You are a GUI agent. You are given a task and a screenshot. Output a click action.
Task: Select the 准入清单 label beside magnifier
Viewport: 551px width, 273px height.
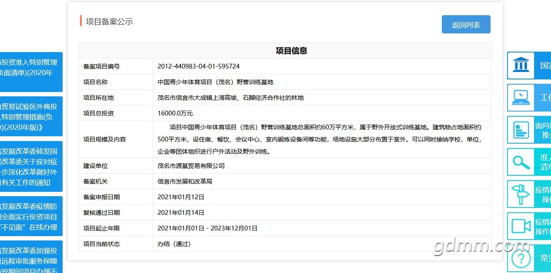[545, 162]
